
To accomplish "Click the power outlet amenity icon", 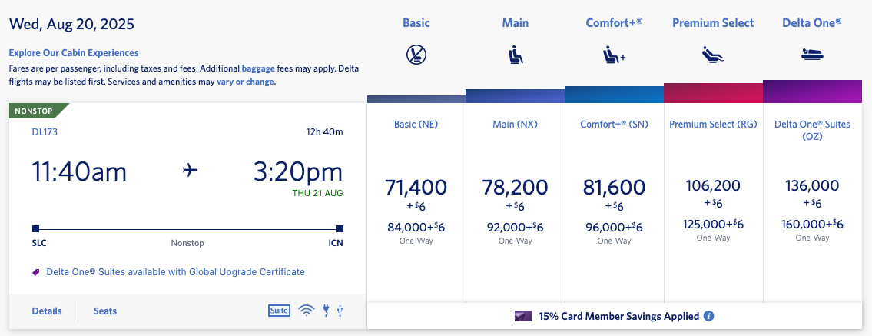I will point(327,311).
